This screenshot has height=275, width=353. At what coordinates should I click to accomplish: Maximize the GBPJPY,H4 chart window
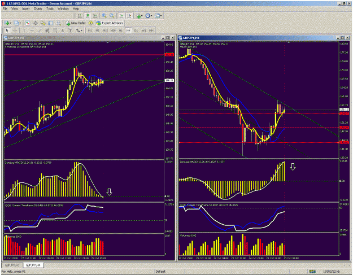click(x=343, y=38)
